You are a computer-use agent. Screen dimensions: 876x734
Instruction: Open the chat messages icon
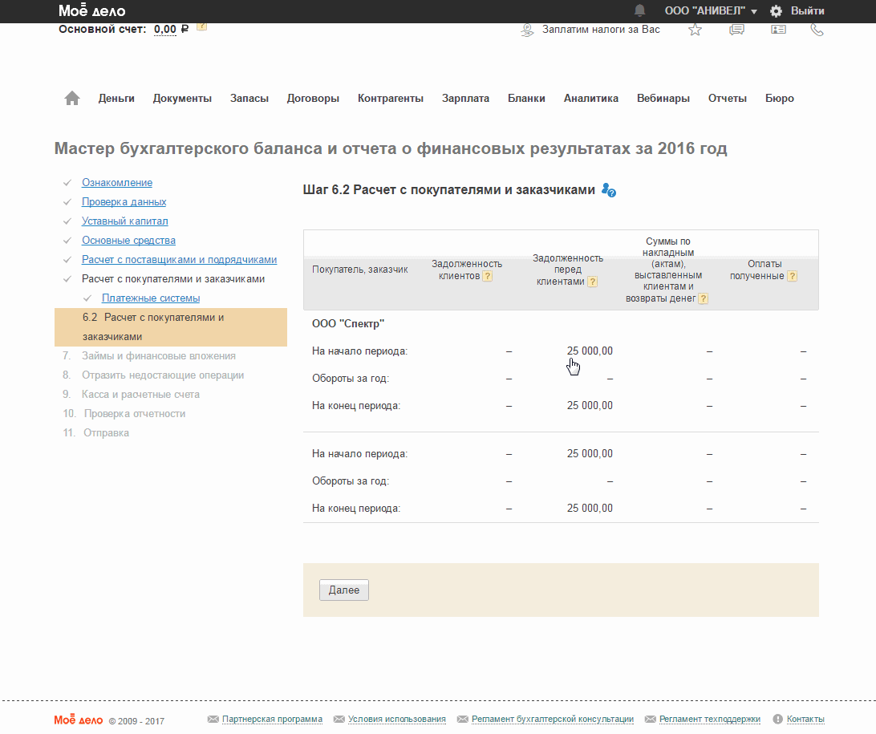click(x=736, y=30)
